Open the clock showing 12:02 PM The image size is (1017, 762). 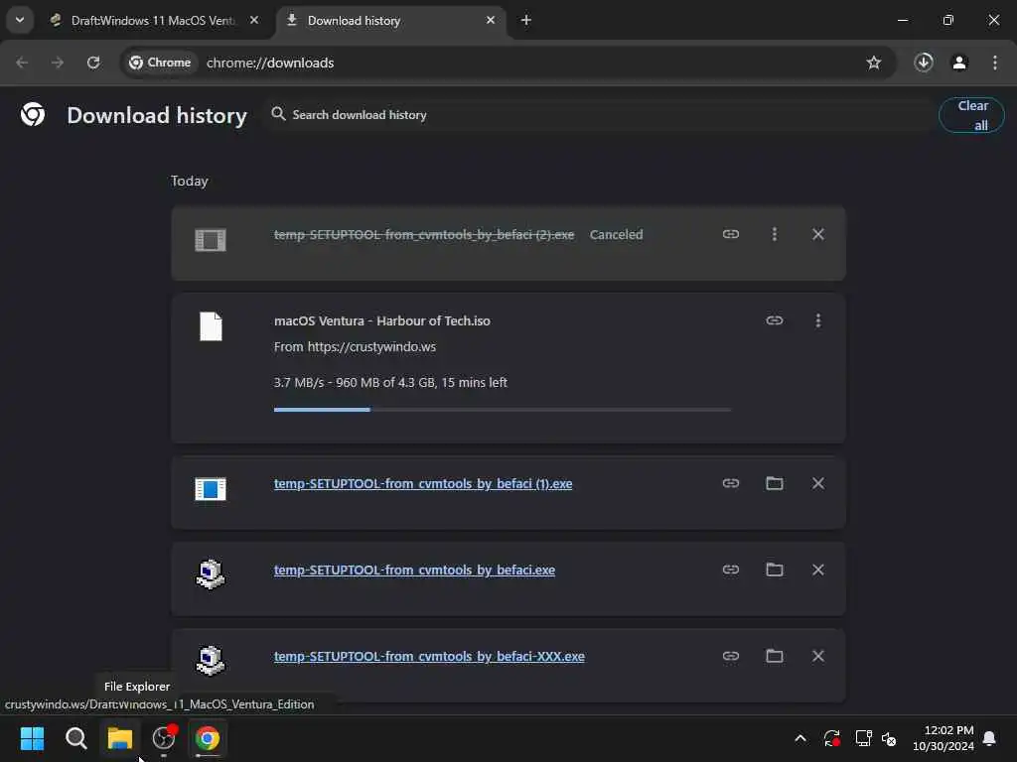[944, 738]
